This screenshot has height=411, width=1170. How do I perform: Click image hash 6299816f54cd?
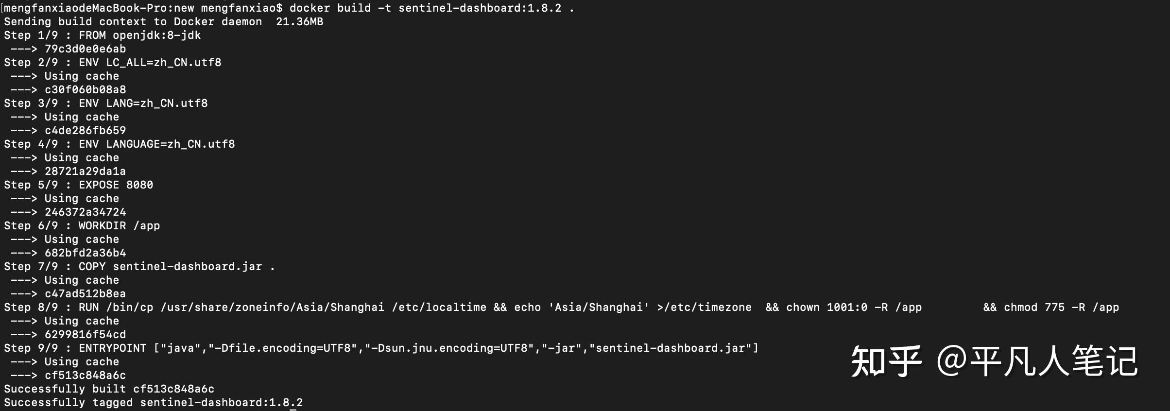(86, 335)
